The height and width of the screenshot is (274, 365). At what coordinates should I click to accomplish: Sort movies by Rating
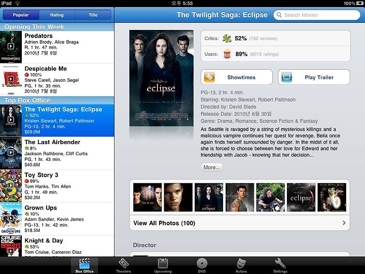point(57,15)
